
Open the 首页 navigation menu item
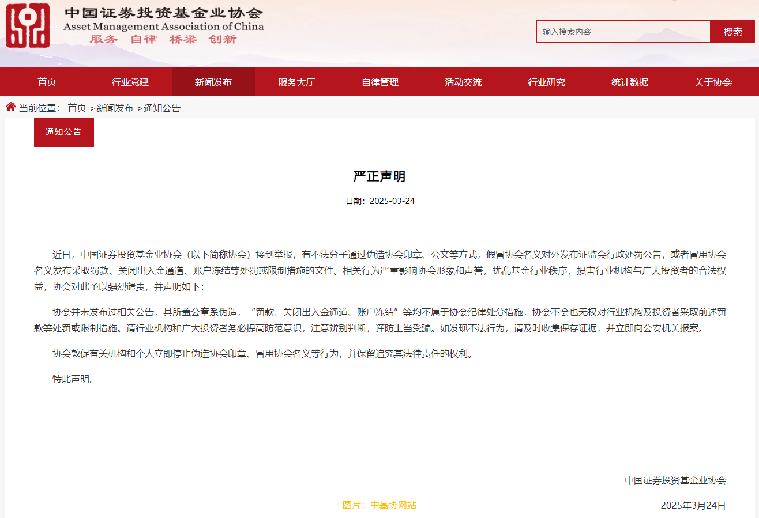click(x=47, y=82)
